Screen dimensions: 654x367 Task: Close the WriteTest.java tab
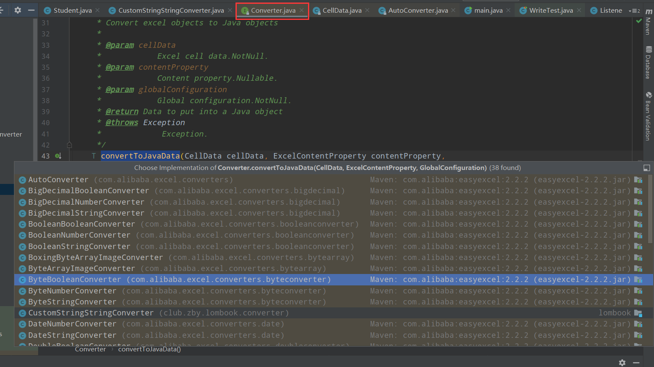(579, 10)
